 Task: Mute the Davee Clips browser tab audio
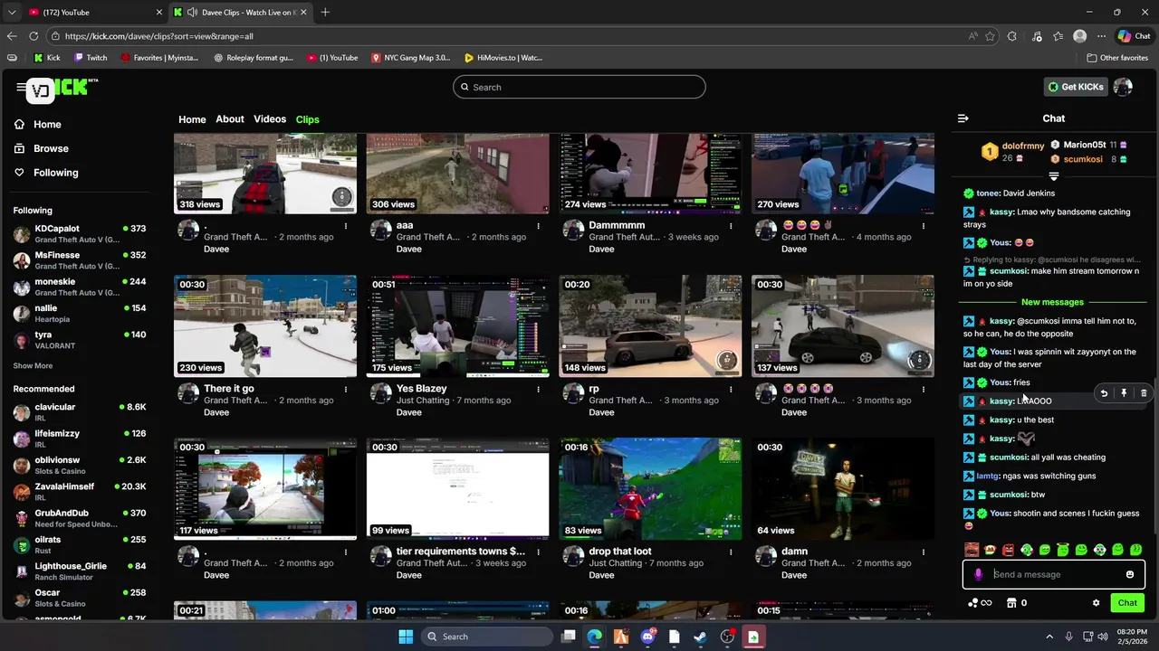tap(192, 13)
